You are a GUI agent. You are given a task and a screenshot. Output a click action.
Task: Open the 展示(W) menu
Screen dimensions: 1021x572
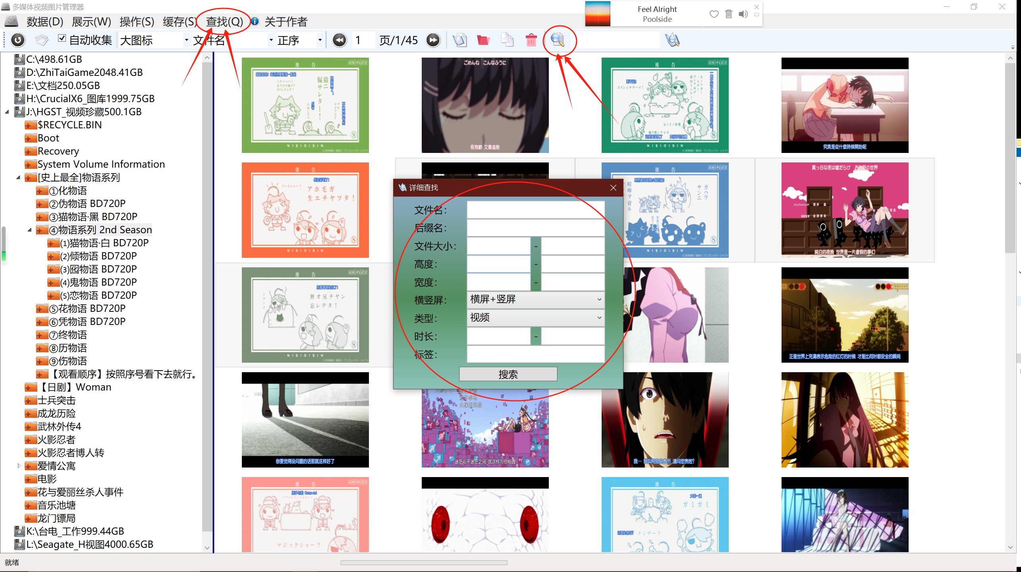coord(91,22)
